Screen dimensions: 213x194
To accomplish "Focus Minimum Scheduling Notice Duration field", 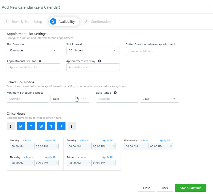I will point(28,99).
